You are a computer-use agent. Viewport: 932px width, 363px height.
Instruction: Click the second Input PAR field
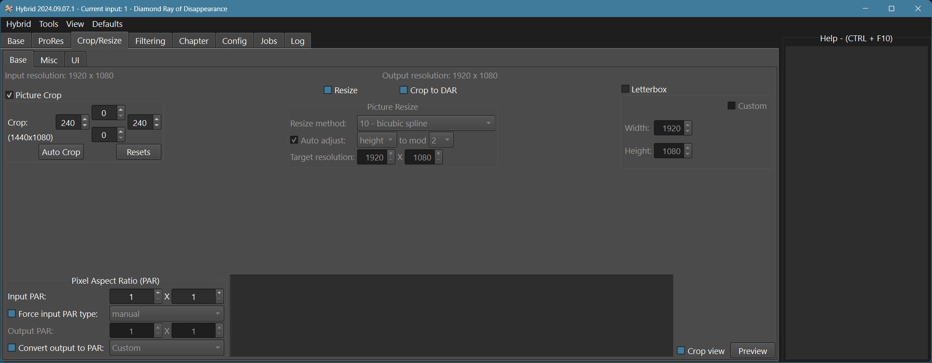(x=194, y=297)
